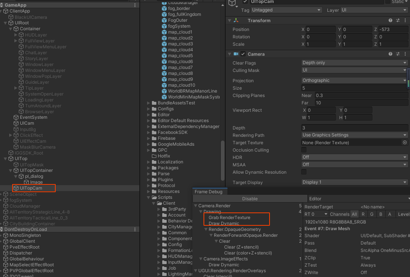
Task: Enable the Occlusion Culling checkbox
Action: click(304, 150)
